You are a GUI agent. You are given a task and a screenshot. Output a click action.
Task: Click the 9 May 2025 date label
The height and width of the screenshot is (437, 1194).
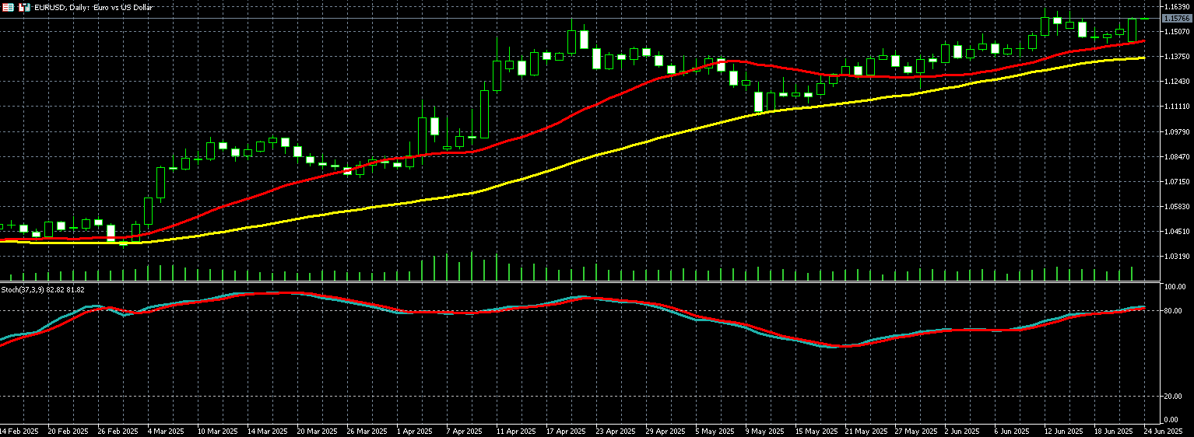[765, 431]
